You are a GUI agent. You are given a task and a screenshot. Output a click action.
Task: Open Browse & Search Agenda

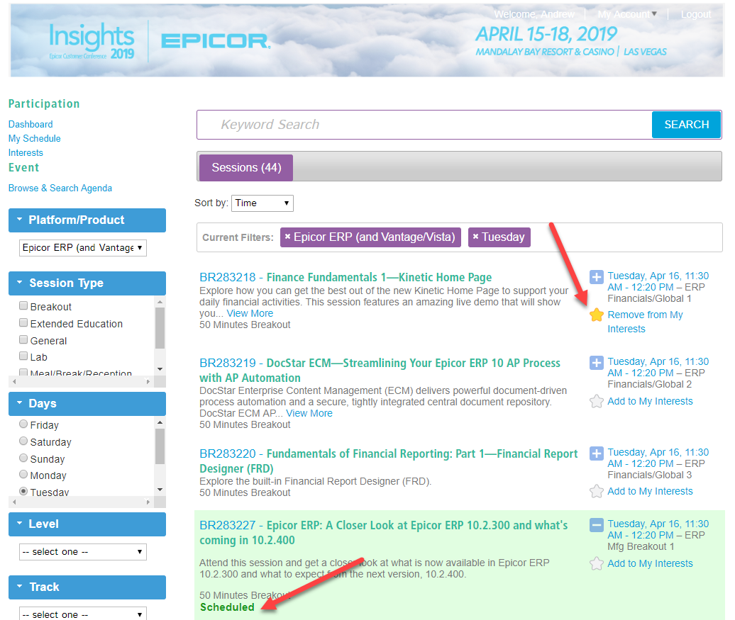60,188
